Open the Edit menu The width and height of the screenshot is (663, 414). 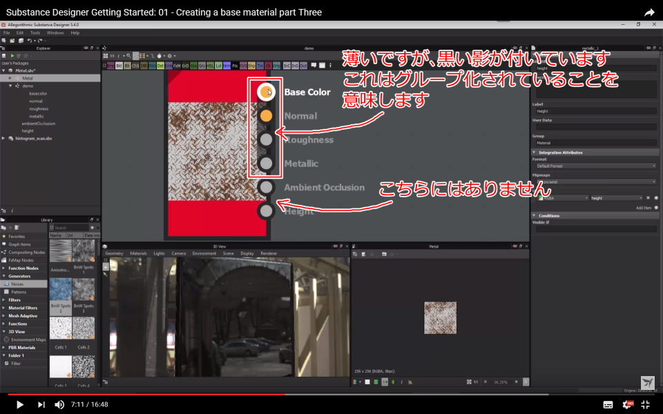tap(20, 32)
